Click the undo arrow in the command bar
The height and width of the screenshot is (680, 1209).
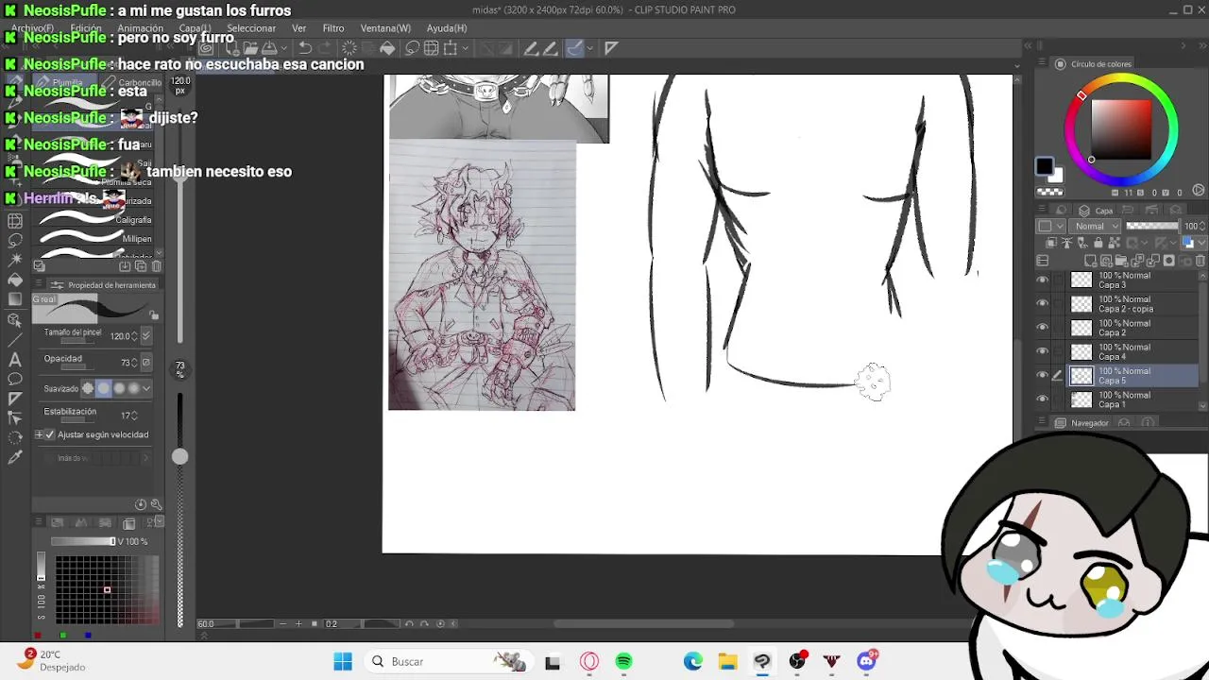click(x=305, y=48)
